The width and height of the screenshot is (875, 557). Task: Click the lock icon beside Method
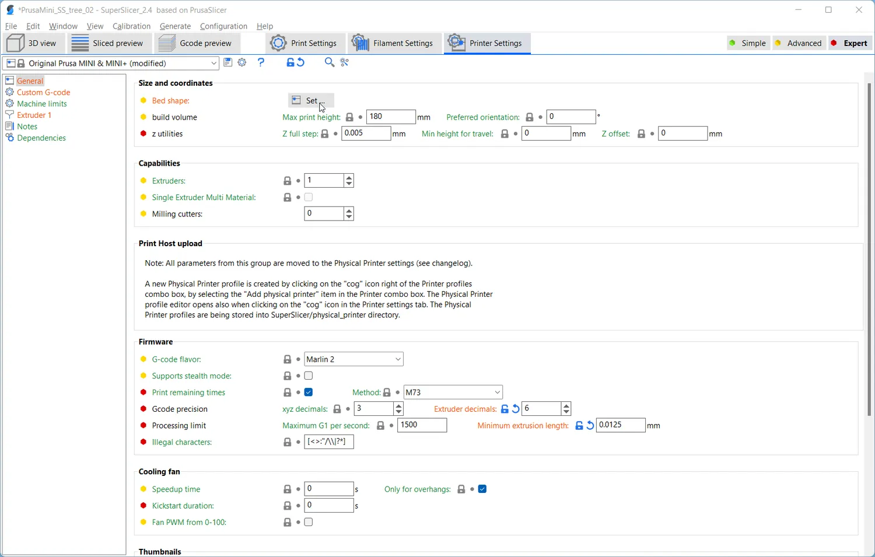click(387, 393)
